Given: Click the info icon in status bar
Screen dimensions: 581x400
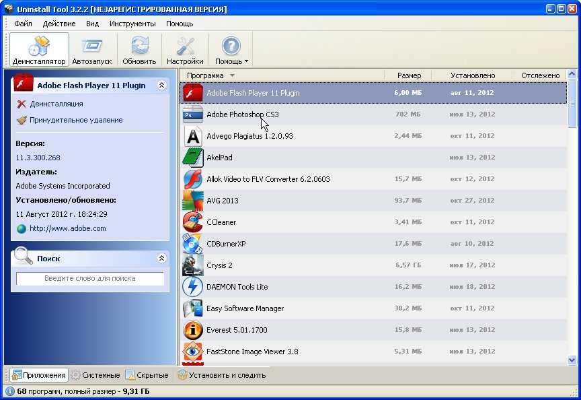Looking at the screenshot, I should [10, 391].
